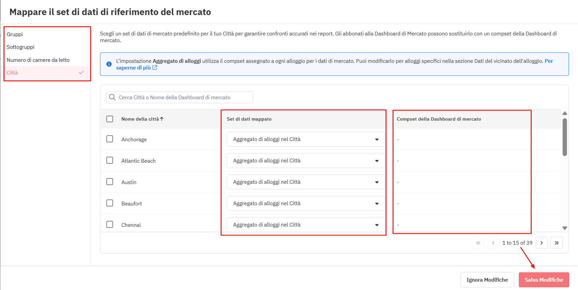Image resolution: width=578 pixels, height=290 pixels.
Task: Go to the first page of results
Action: [478, 243]
